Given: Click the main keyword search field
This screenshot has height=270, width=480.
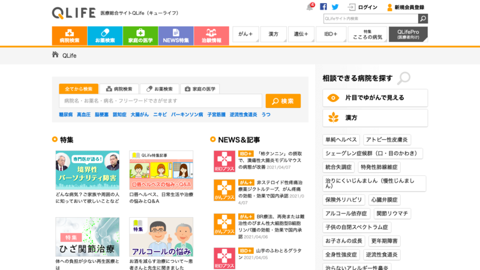Looking at the screenshot, I should (x=160, y=101).
